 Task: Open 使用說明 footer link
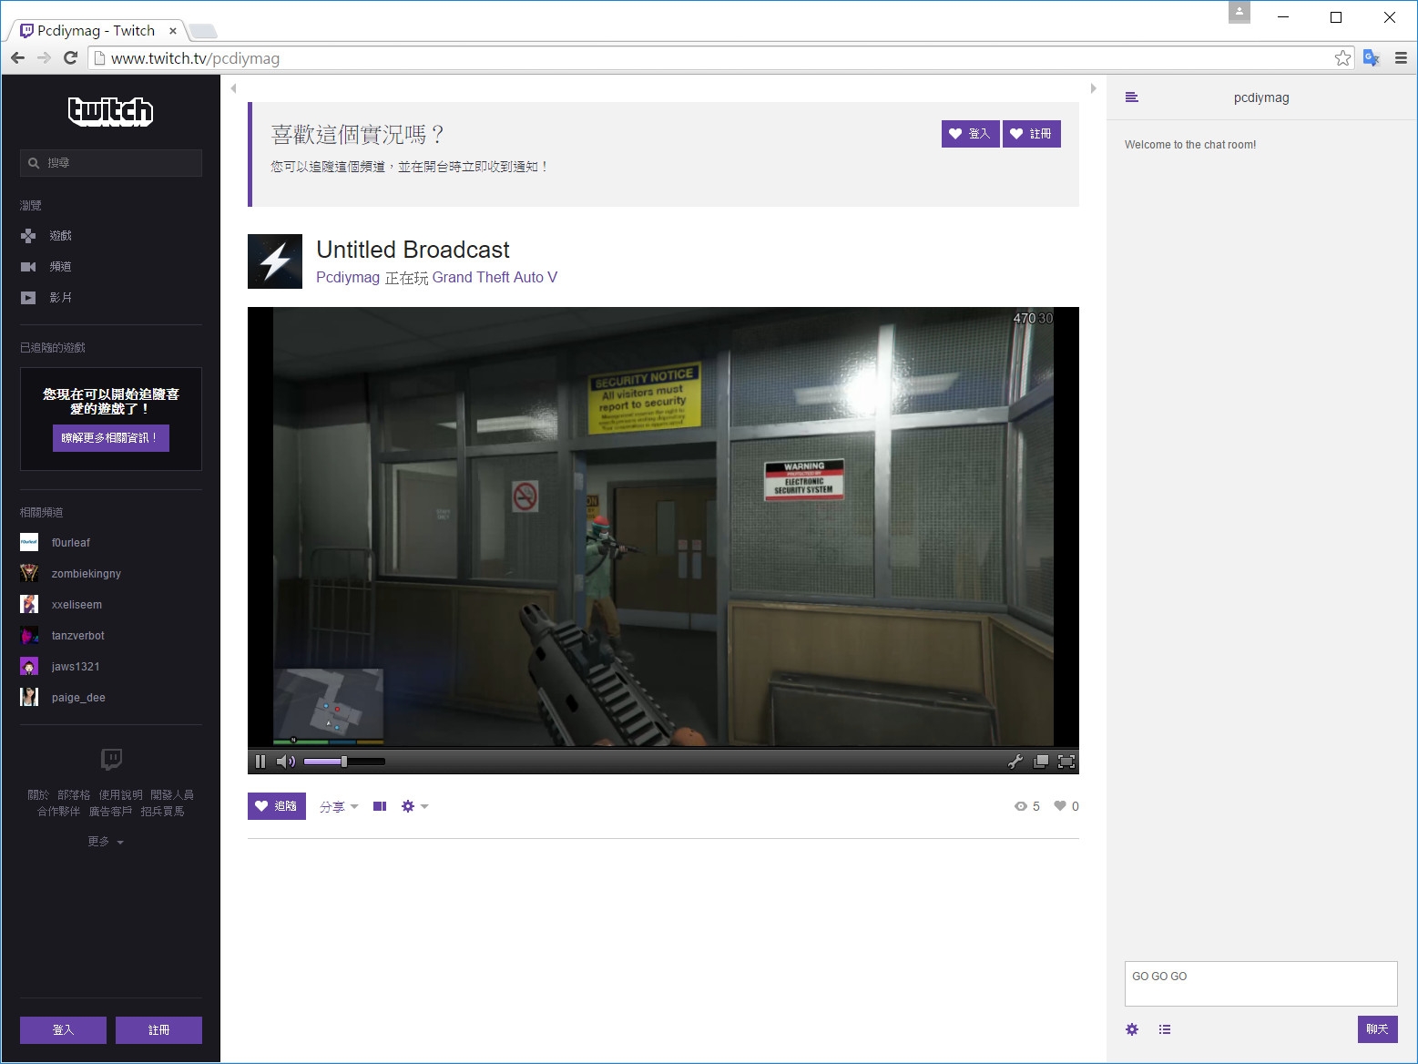tap(121, 795)
